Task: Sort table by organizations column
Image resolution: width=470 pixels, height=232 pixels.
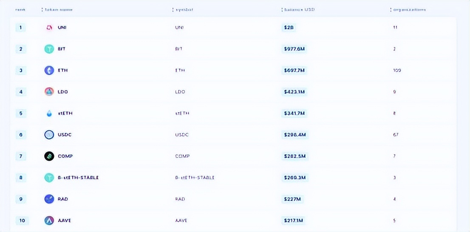Action: coord(408,9)
